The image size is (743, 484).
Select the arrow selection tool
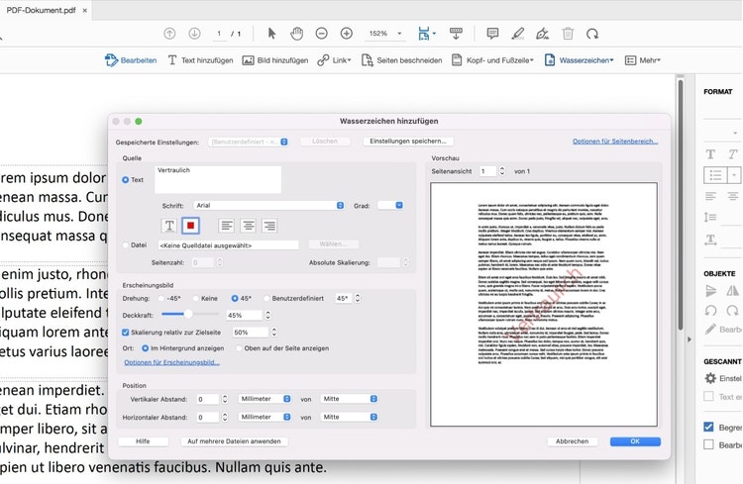point(272,33)
